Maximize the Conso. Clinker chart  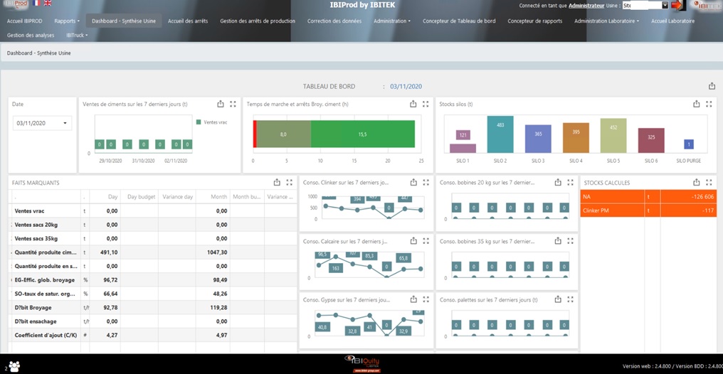[x=426, y=183]
